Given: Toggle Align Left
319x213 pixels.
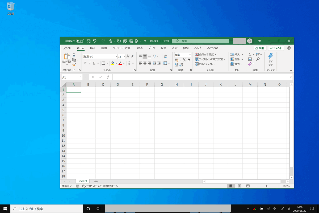Looking at the screenshot, I should pyautogui.click(x=140, y=63).
